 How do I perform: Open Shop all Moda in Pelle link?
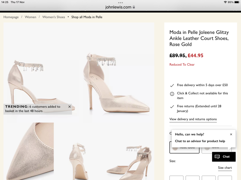pyautogui.click(x=87, y=17)
